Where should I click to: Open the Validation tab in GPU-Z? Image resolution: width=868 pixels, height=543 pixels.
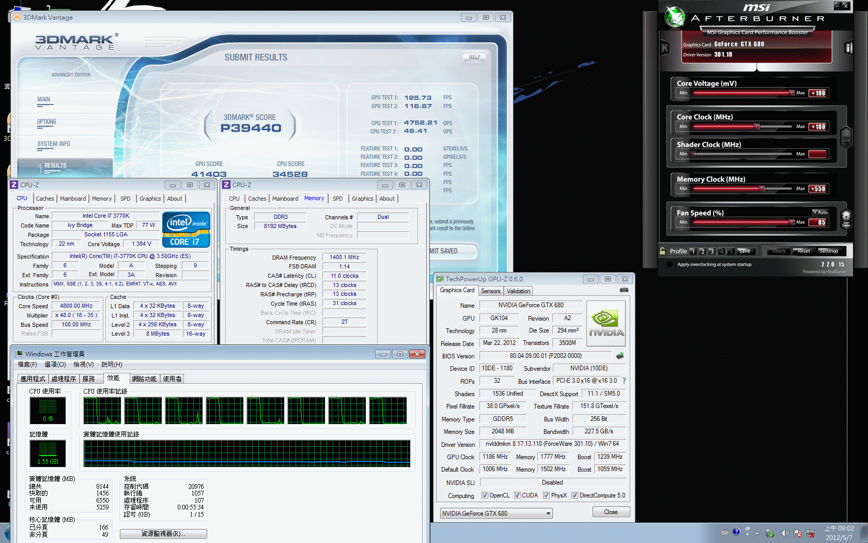(518, 291)
